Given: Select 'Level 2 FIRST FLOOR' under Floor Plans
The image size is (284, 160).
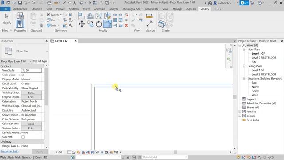Looking at the screenshot, I should [264, 58].
